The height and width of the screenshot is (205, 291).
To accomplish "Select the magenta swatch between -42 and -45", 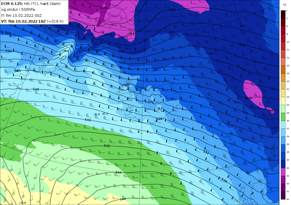I will point(283,172).
